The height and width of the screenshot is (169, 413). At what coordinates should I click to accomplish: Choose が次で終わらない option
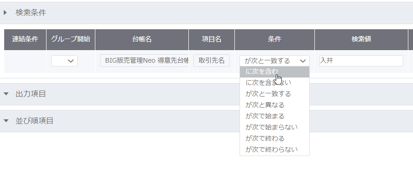274,149
